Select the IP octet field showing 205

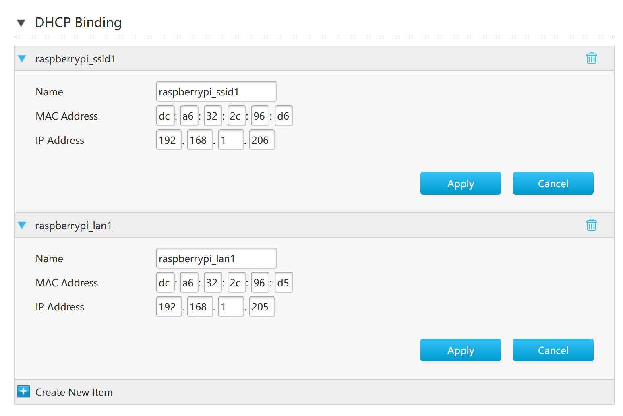pyautogui.click(x=262, y=307)
